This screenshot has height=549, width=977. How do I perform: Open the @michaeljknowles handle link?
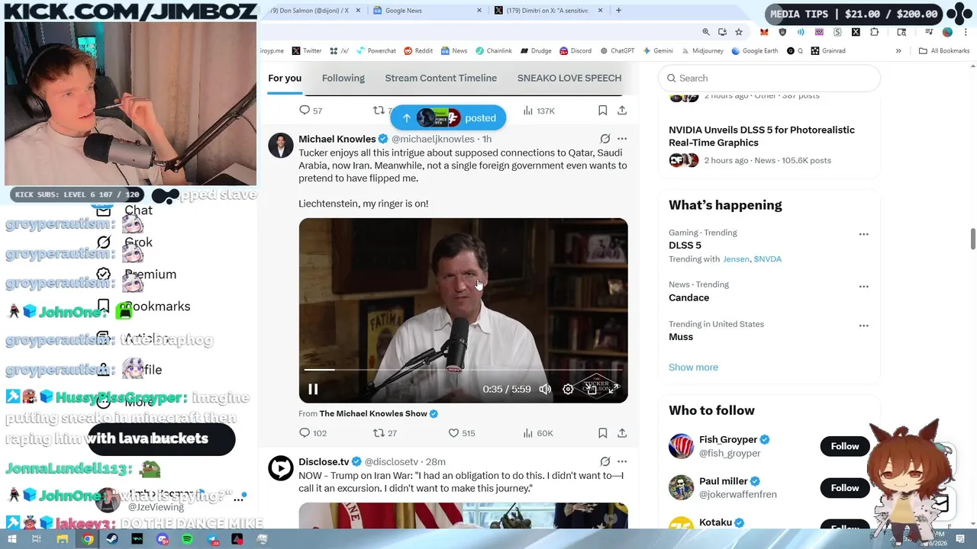pos(433,139)
